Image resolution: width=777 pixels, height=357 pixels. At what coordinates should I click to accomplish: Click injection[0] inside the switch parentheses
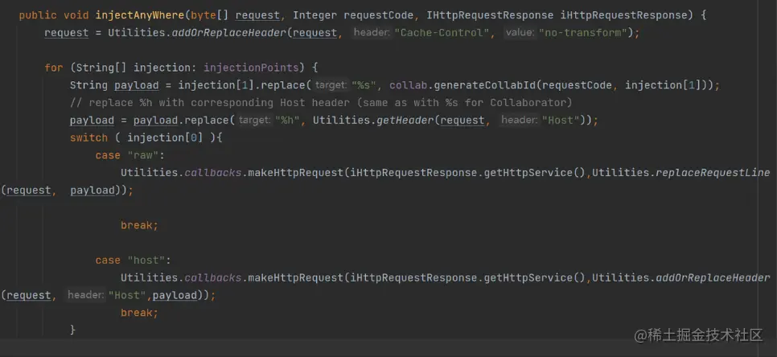165,137
